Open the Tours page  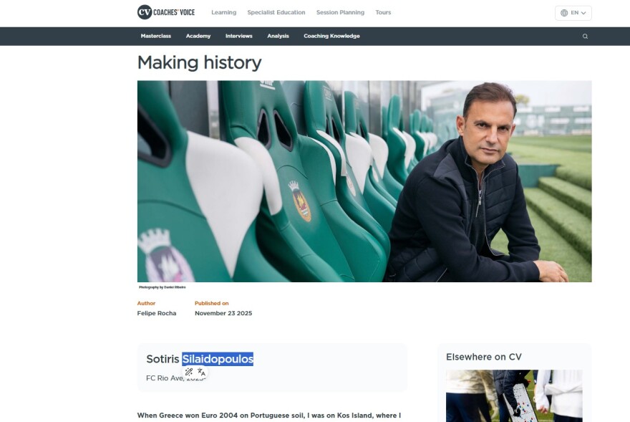pyautogui.click(x=383, y=13)
